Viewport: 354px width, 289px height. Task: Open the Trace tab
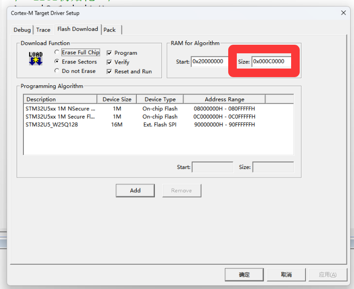43,30
